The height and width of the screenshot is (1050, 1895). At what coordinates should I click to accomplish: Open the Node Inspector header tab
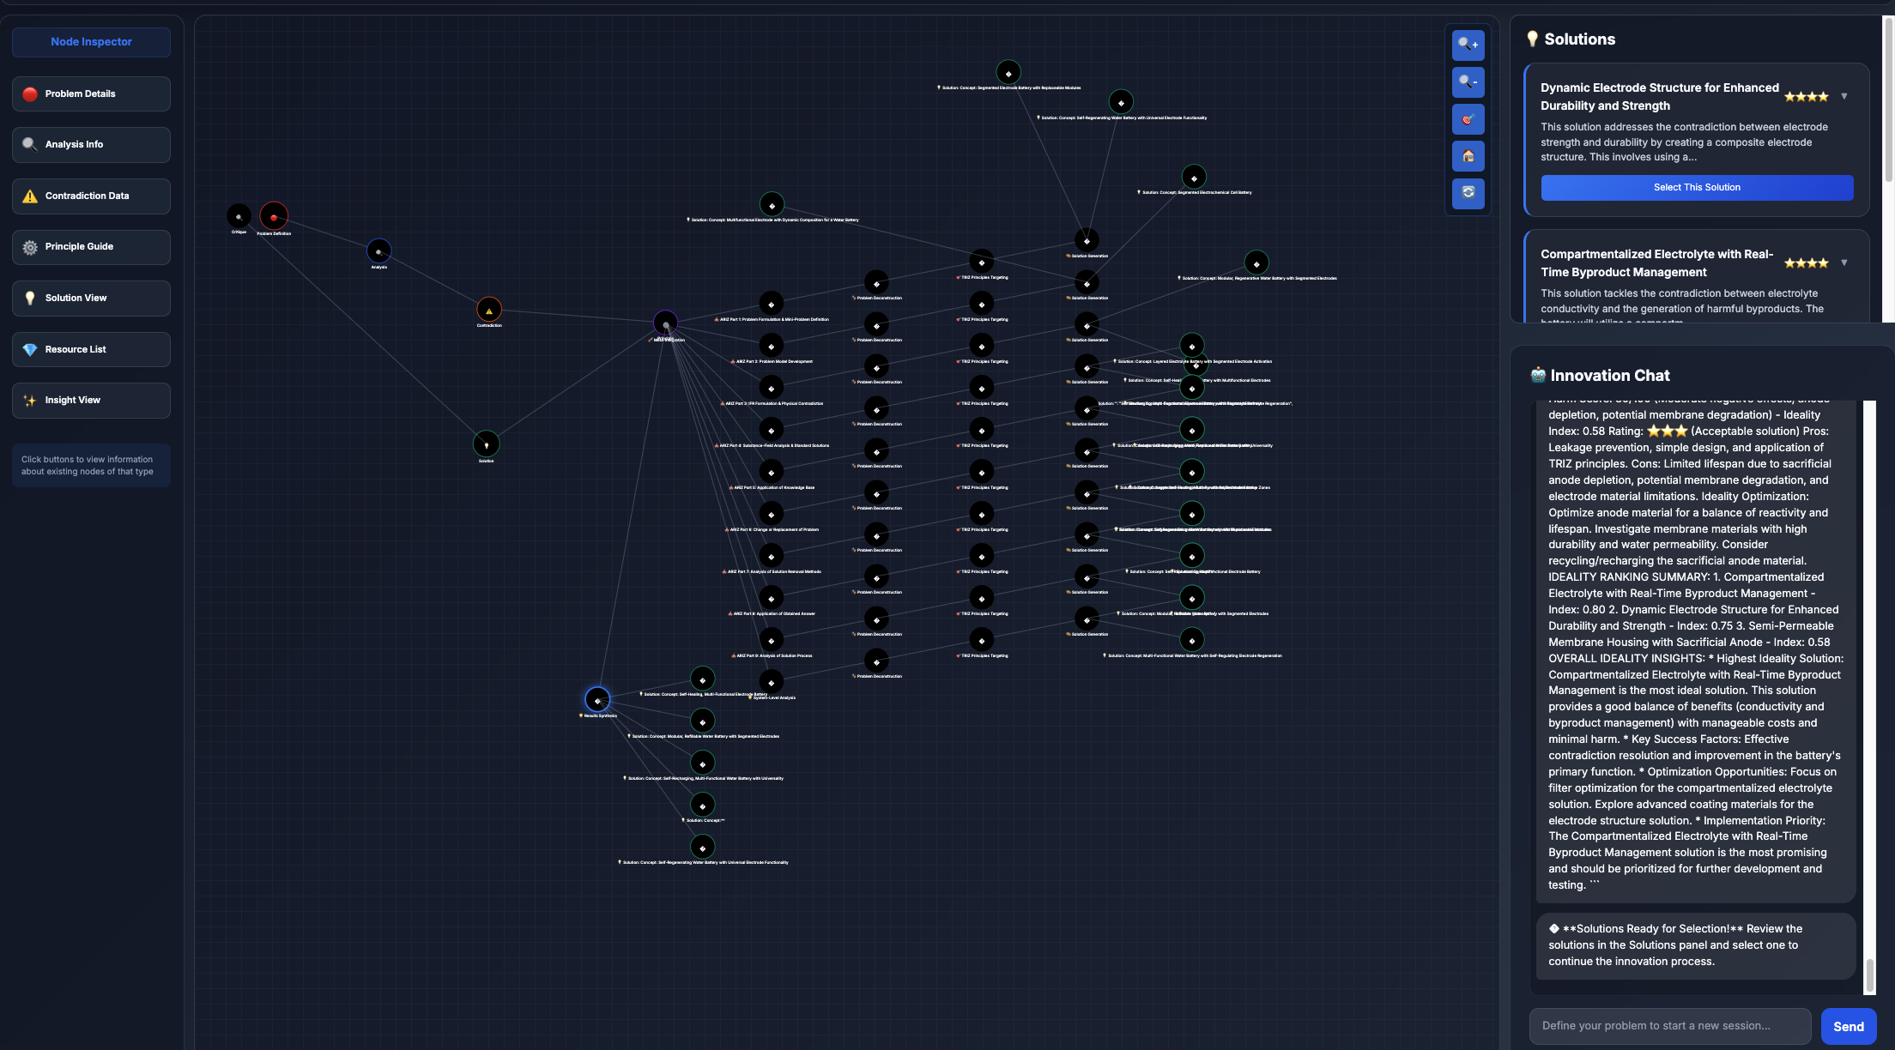click(91, 42)
